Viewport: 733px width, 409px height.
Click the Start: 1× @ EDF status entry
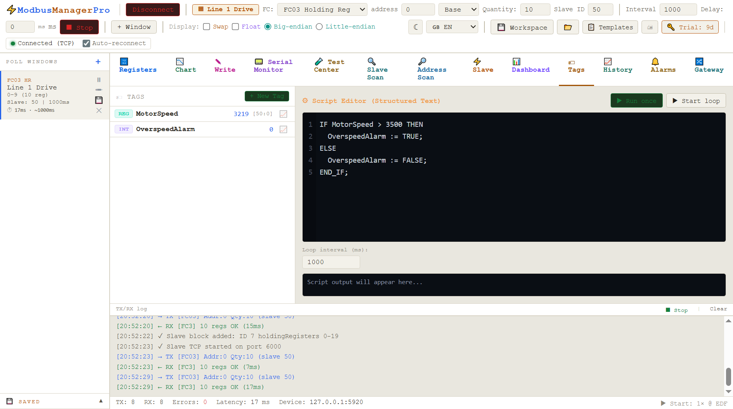pos(694,403)
